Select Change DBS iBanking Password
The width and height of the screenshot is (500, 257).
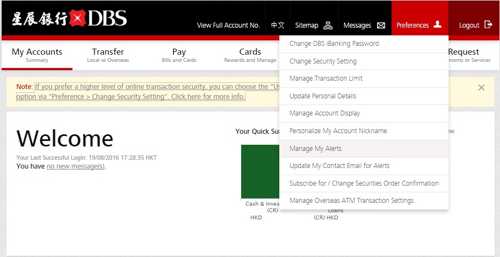coord(364,44)
